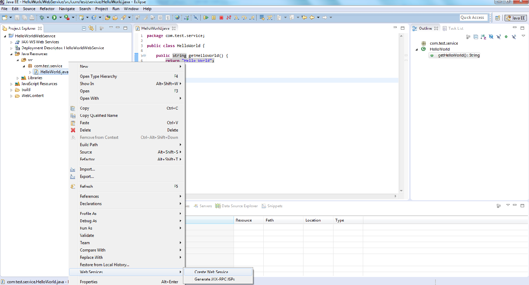Viewport: 529px width, 285px height.
Task: Open the Refactor menu in the menu bar
Action: [47, 9]
